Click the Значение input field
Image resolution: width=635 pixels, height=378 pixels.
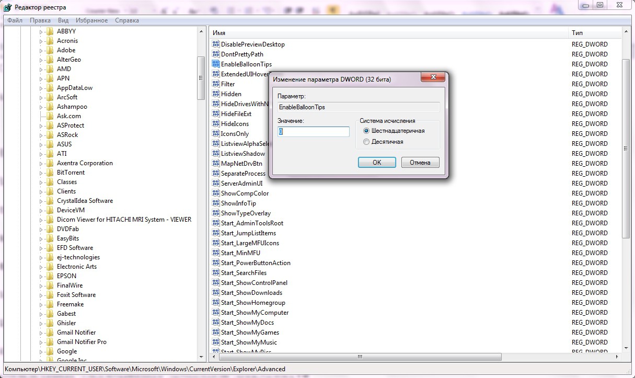click(314, 132)
